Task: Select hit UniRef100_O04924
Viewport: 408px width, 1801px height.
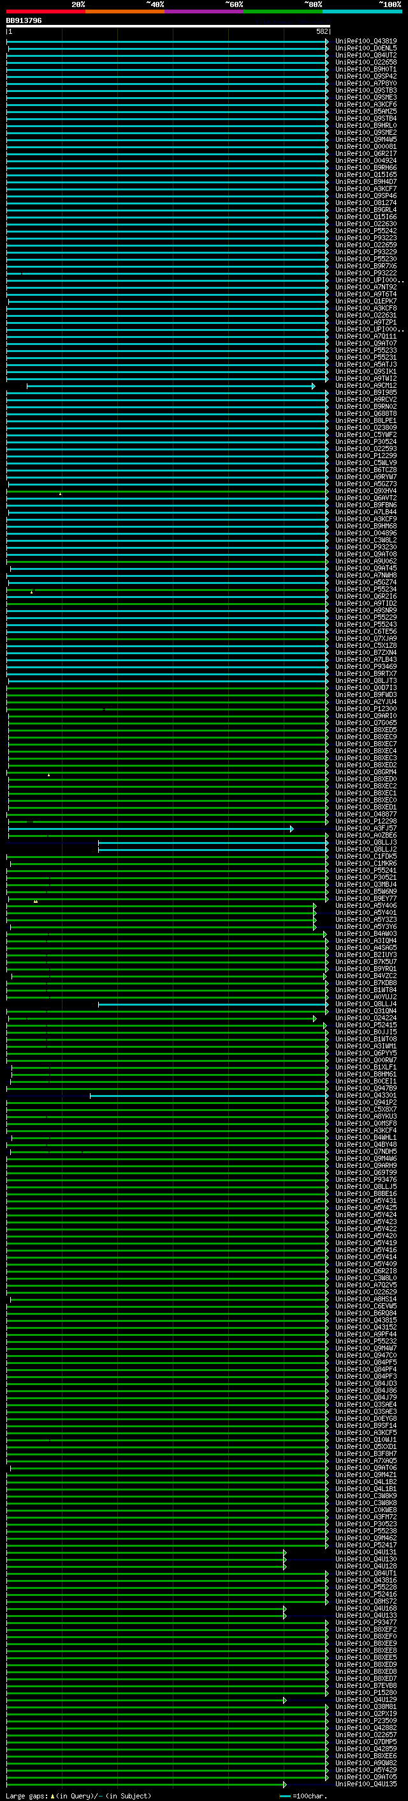Action: pos(366,161)
